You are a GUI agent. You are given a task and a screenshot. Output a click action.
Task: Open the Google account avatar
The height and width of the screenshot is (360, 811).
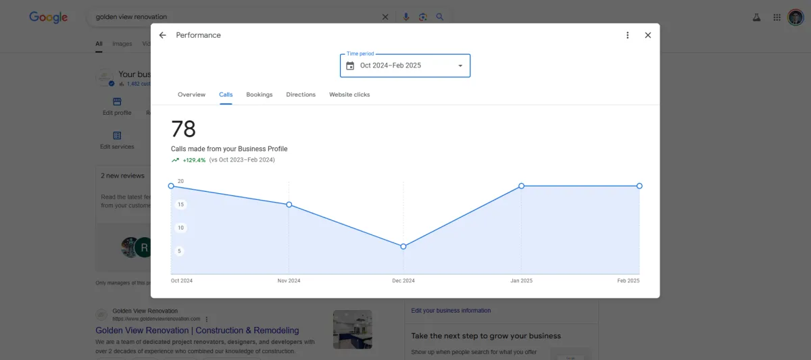pos(795,18)
